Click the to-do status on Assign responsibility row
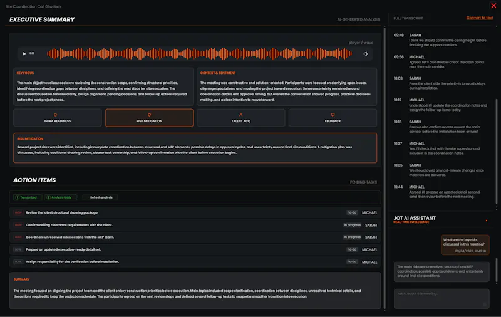 pyautogui.click(x=352, y=262)
